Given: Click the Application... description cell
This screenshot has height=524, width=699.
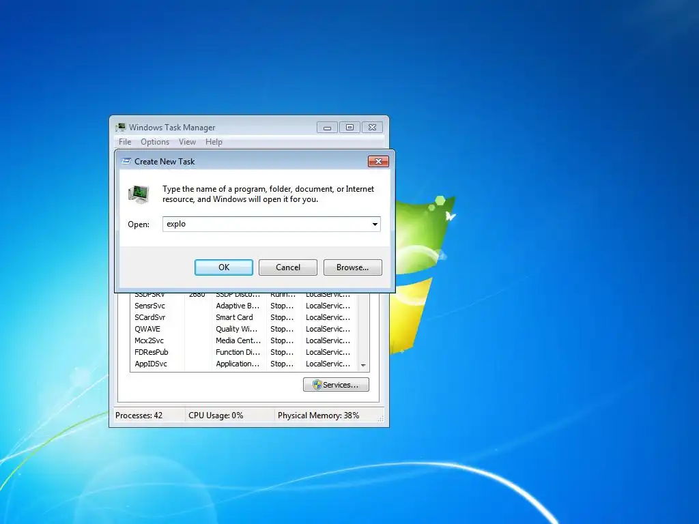Looking at the screenshot, I should click(x=238, y=364).
